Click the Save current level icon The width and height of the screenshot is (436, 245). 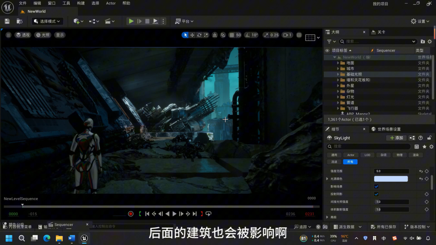(x=7, y=21)
